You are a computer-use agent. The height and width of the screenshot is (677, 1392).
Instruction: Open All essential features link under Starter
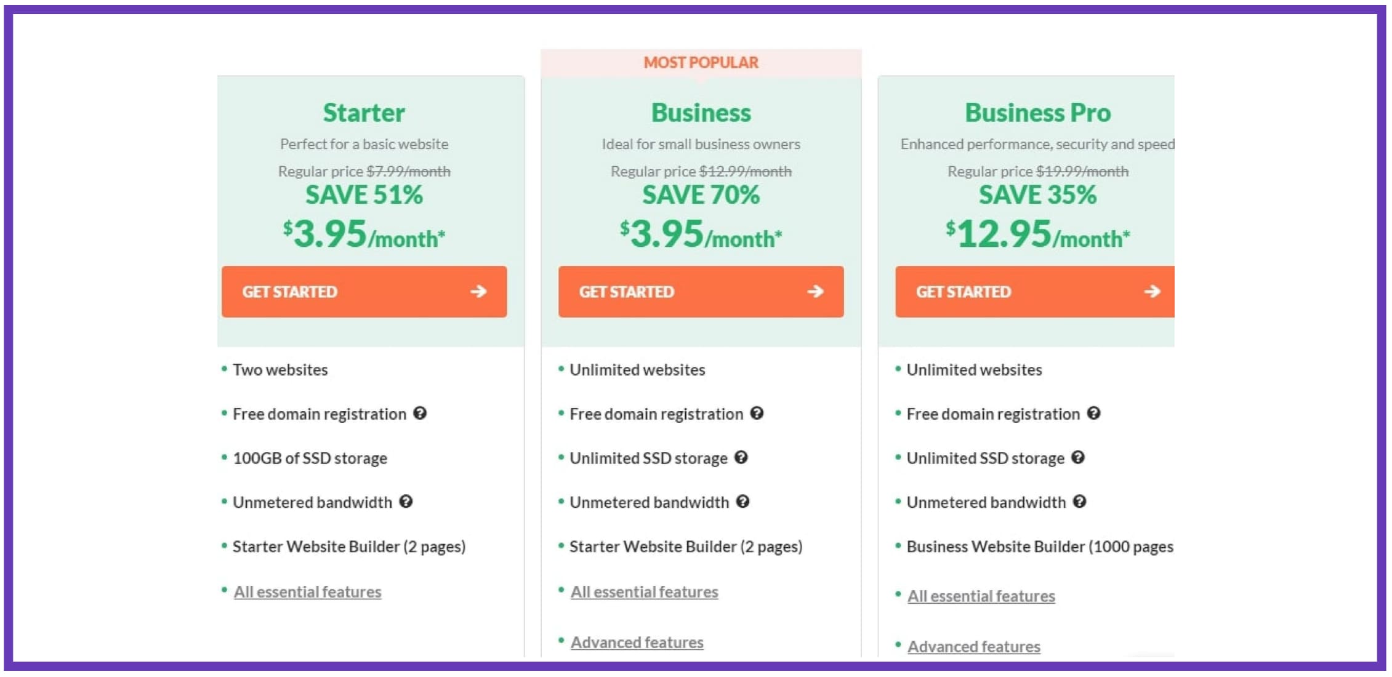click(308, 591)
